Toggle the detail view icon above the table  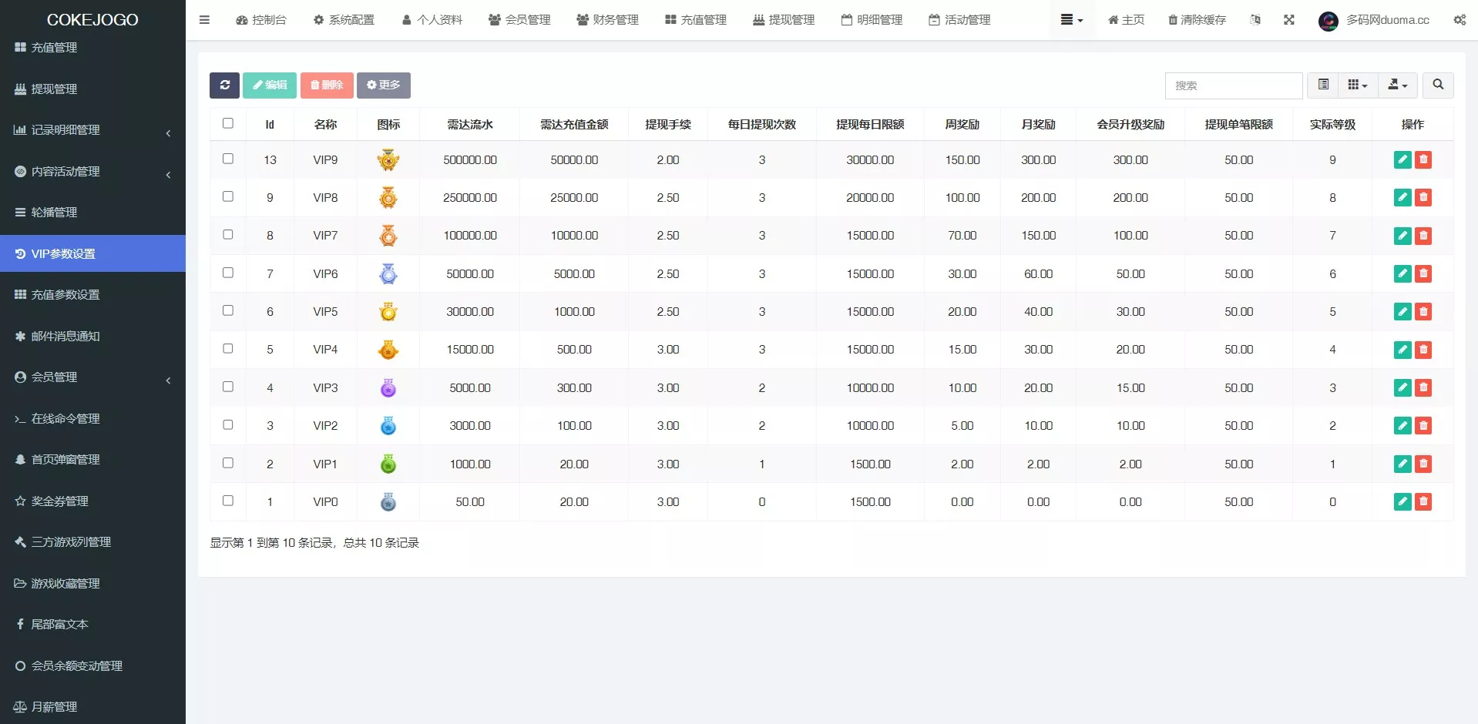[x=1323, y=85]
